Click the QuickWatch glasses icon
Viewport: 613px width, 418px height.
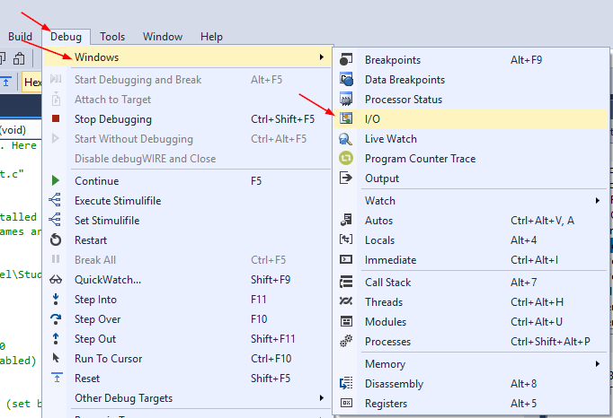56,280
